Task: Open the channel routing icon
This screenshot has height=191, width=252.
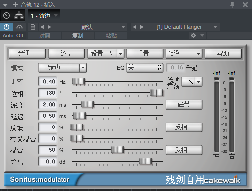Action: click(x=19, y=15)
